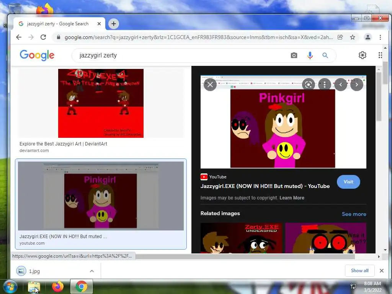Search by image camera icon
The image size is (392, 294).
[294, 55]
